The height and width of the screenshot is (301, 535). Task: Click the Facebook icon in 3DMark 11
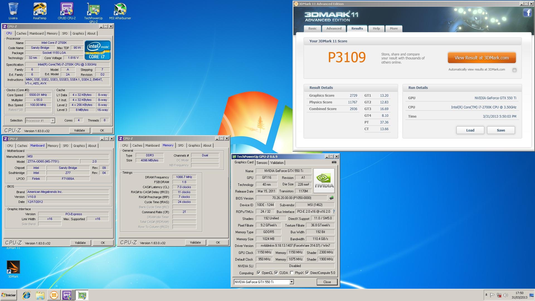coord(527,13)
